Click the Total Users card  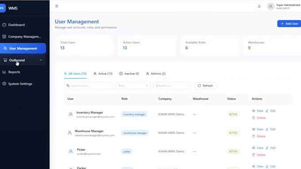tap(85, 45)
